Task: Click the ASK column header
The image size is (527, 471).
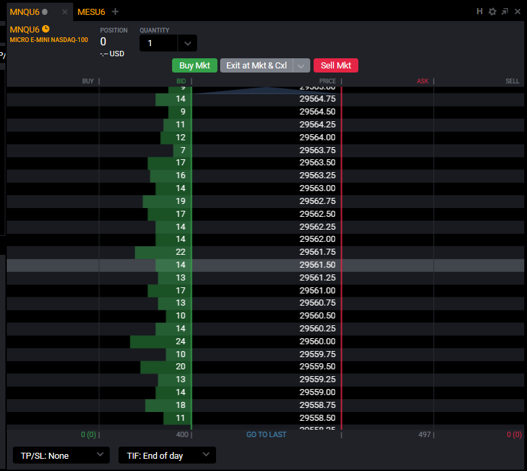Action: 423,81
